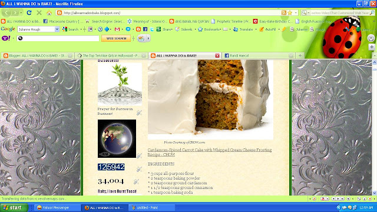
Task: Click the wrench icon beside 34,004 counter
Action: 136,181
